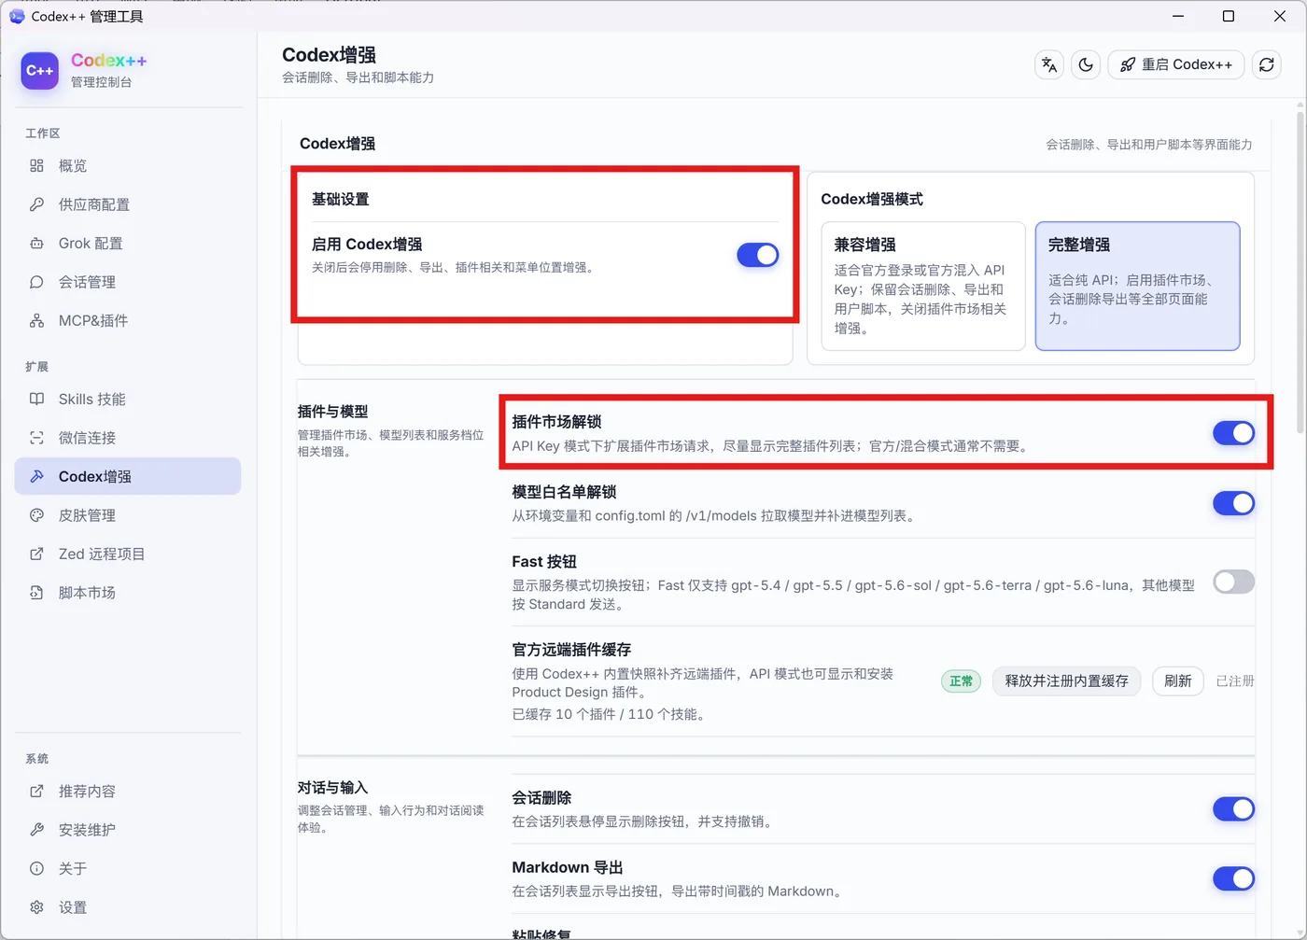Open Zed 远程项目 page
This screenshot has width=1307, height=940.
(x=128, y=554)
